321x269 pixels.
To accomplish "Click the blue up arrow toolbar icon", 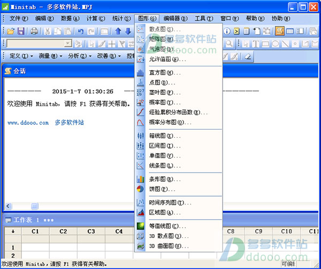I will tap(118, 31).
